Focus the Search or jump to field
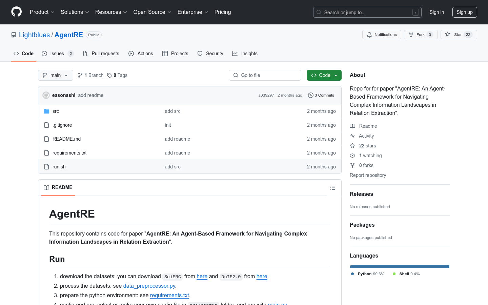The width and height of the screenshot is (488, 305). coord(367,12)
